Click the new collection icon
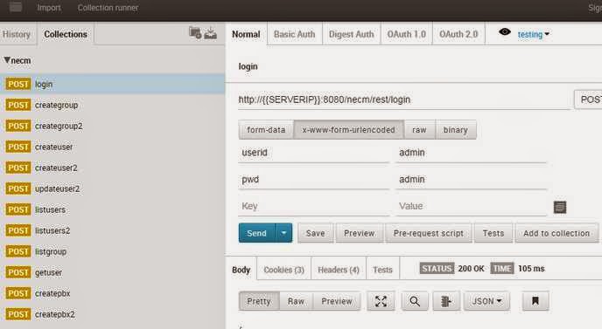This screenshot has height=329, width=602. [195, 33]
